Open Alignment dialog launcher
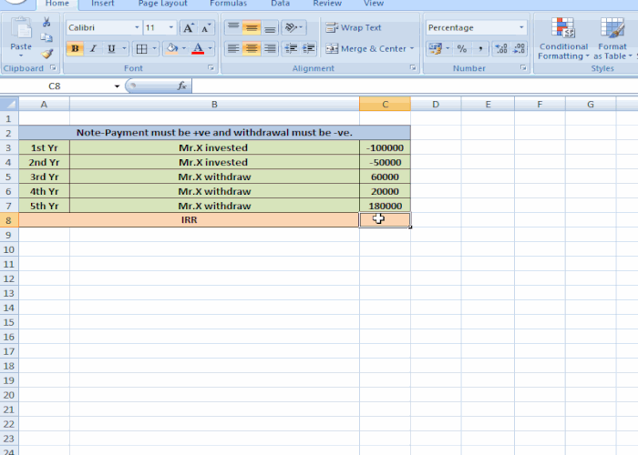 (413, 68)
